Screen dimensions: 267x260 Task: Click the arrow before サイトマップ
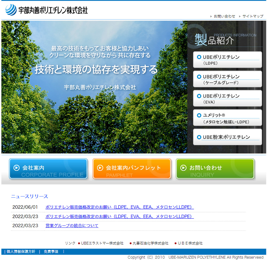coord(240,16)
